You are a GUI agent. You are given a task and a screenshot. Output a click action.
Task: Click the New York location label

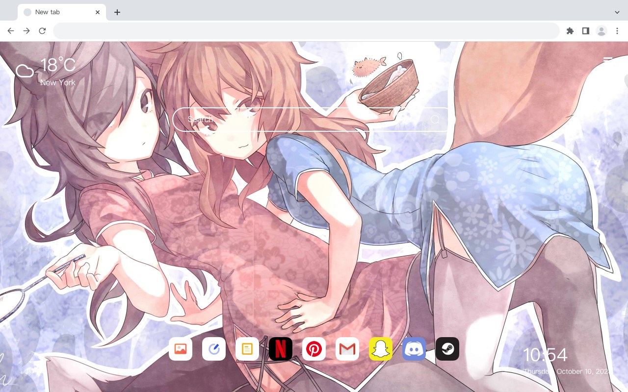tap(58, 82)
